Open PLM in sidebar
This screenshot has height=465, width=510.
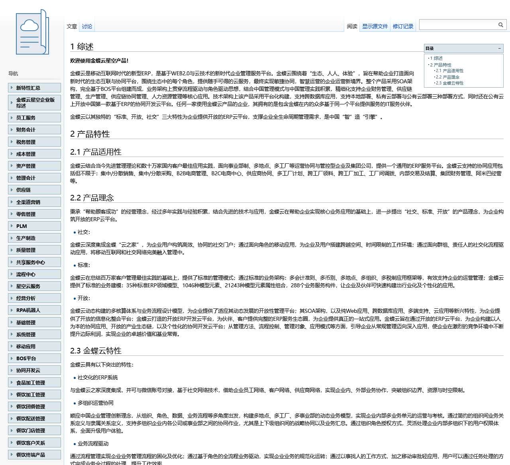34,226
